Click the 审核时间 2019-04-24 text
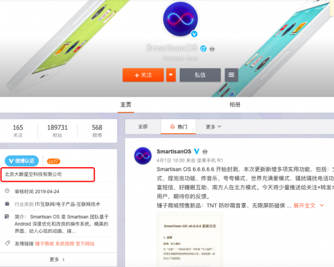334x267 pixels. (37, 192)
